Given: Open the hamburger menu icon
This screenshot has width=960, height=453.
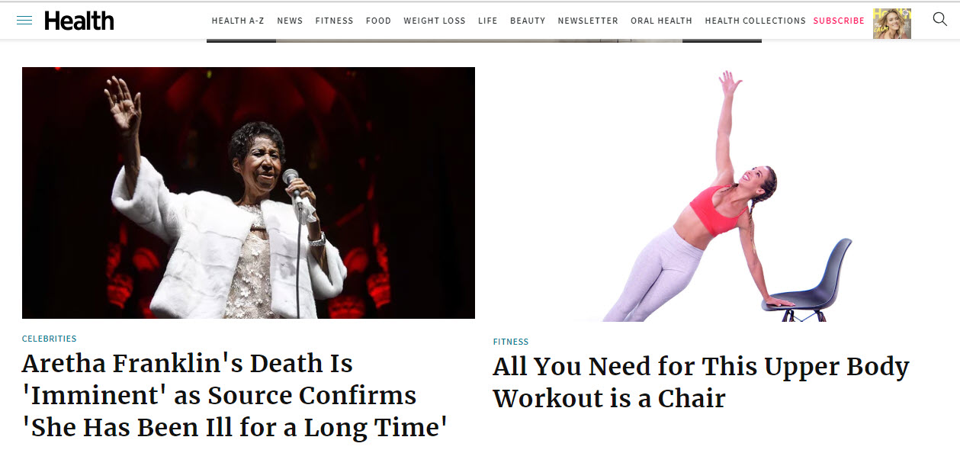Looking at the screenshot, I should (24, 21).
